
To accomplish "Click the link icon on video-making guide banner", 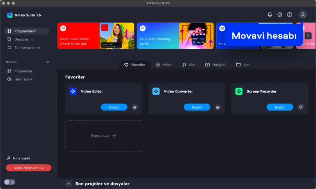I will tap(143, 29).
